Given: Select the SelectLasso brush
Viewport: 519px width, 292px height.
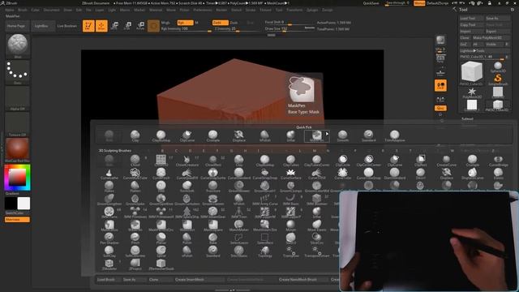Looking at the screenshot, I should click(238, 238).
